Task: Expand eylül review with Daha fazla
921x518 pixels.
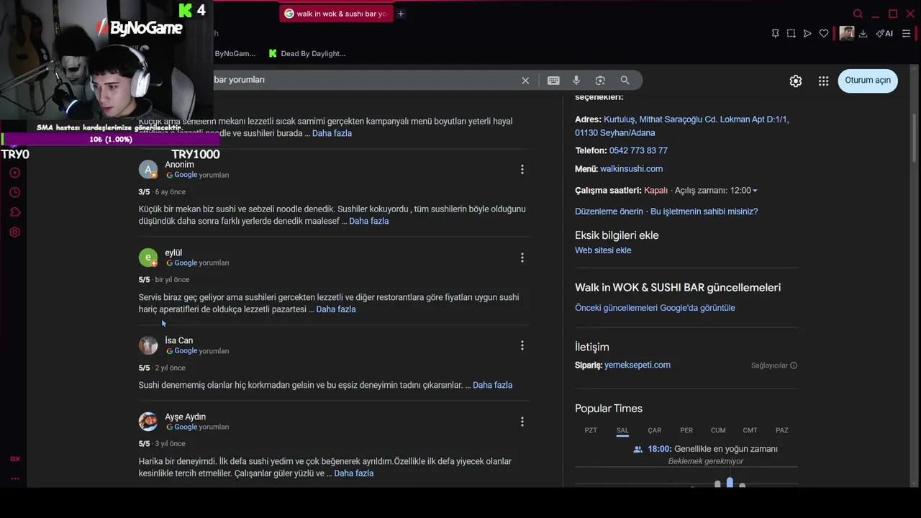Action: 336,309
